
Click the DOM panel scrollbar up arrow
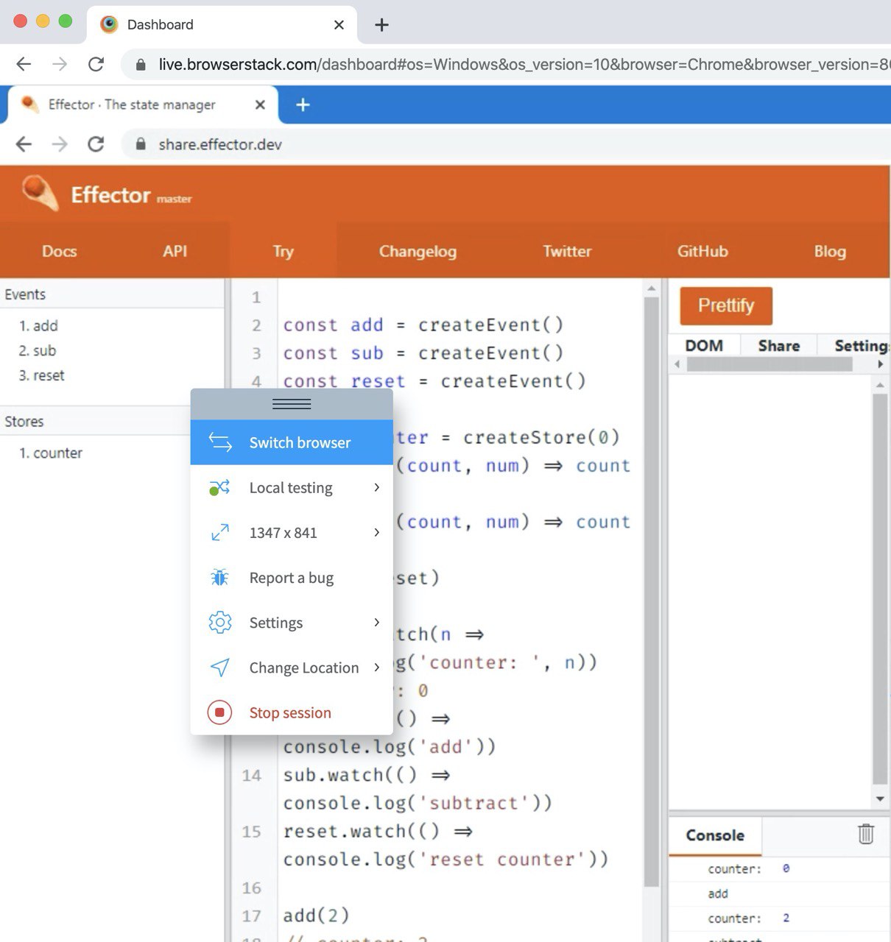[x=880, y=385]
